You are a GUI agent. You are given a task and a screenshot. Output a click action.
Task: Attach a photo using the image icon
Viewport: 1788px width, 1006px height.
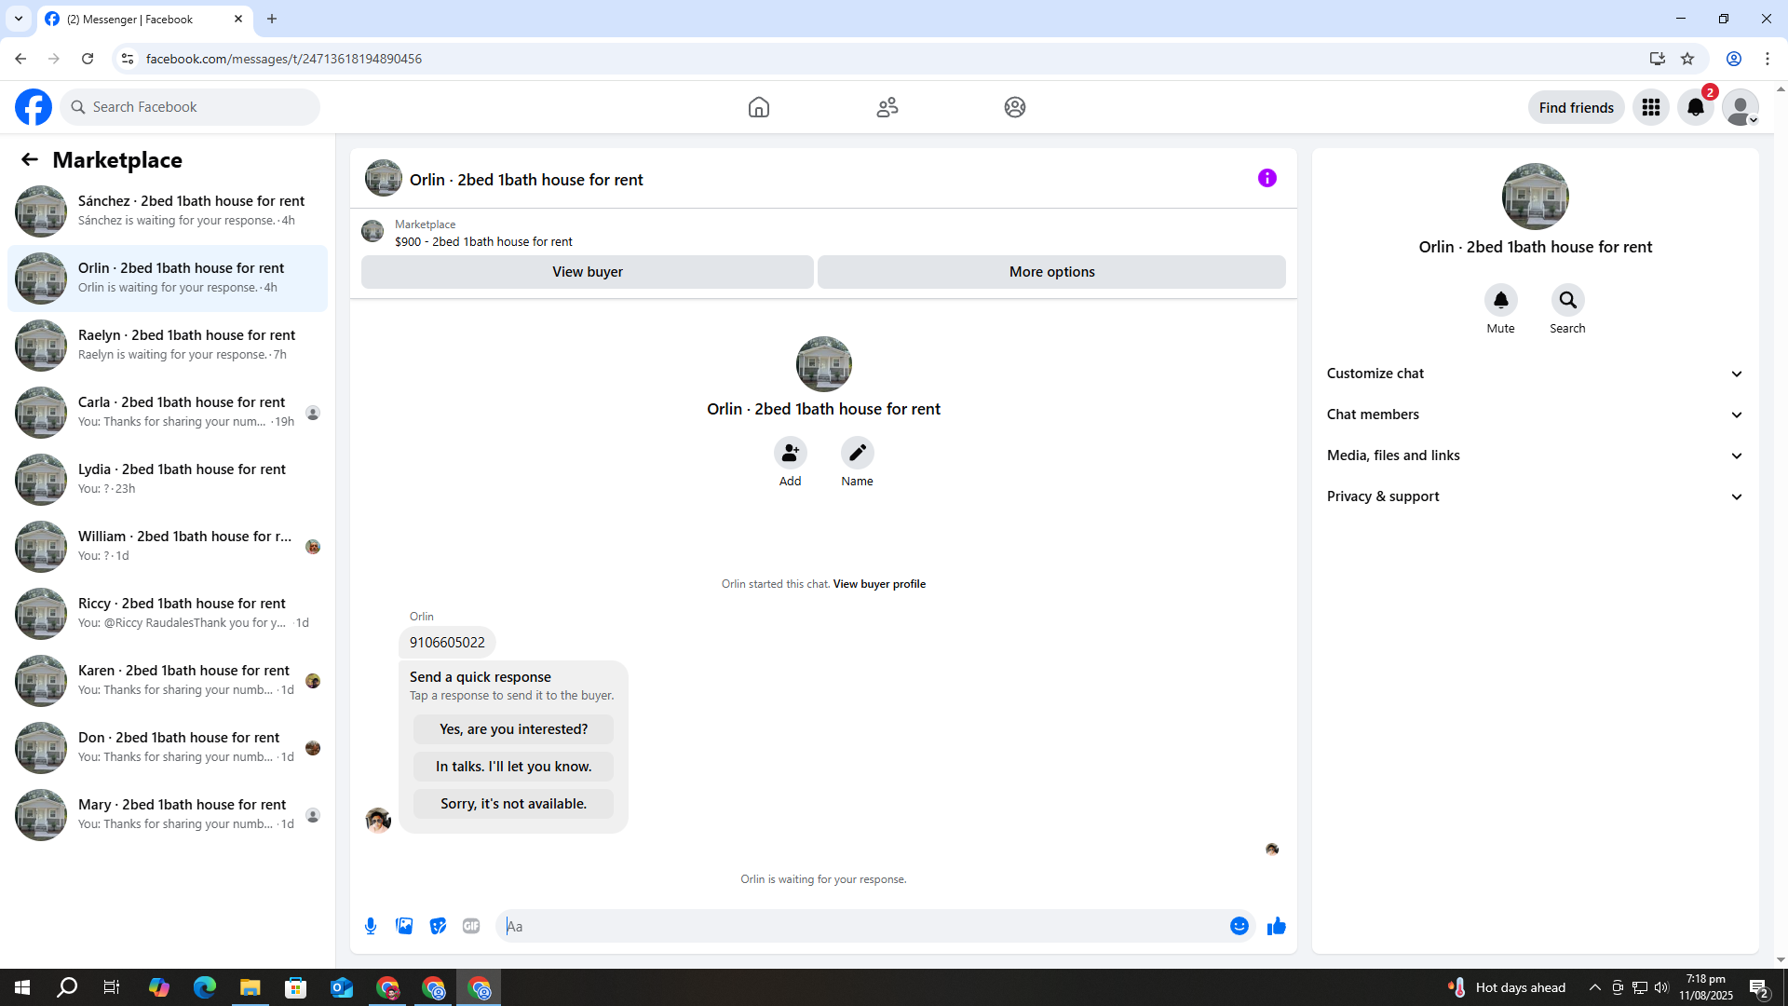pos(404,926)
